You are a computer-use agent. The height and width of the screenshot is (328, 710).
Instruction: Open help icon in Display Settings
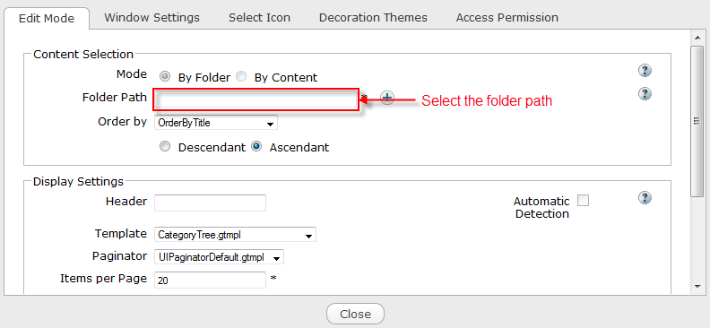[x=645, y=198]
